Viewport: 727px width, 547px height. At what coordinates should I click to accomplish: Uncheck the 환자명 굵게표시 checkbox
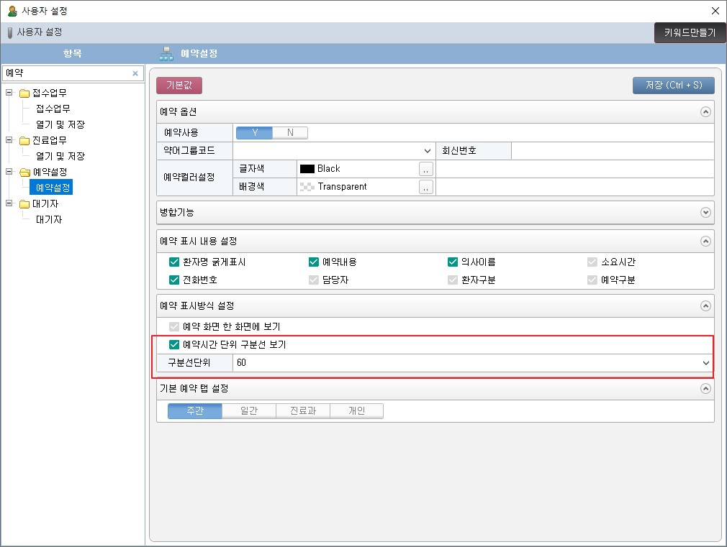pos(173,262)
